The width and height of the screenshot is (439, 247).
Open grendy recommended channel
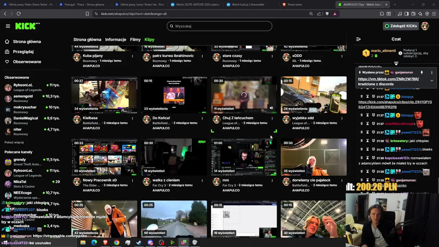[x=32, y=162]
